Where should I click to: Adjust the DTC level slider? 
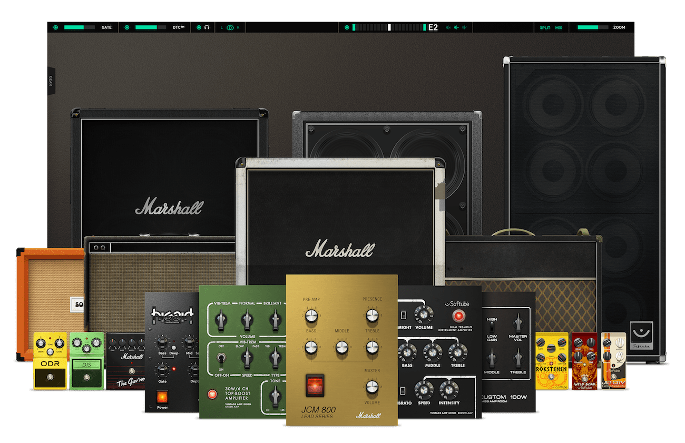click(x=151, y=27)
